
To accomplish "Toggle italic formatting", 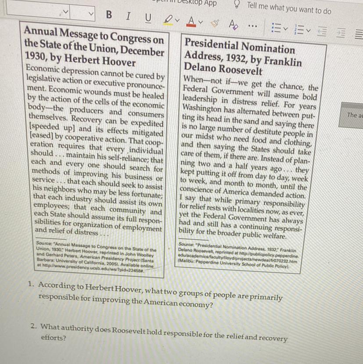I will click(128, 16).
